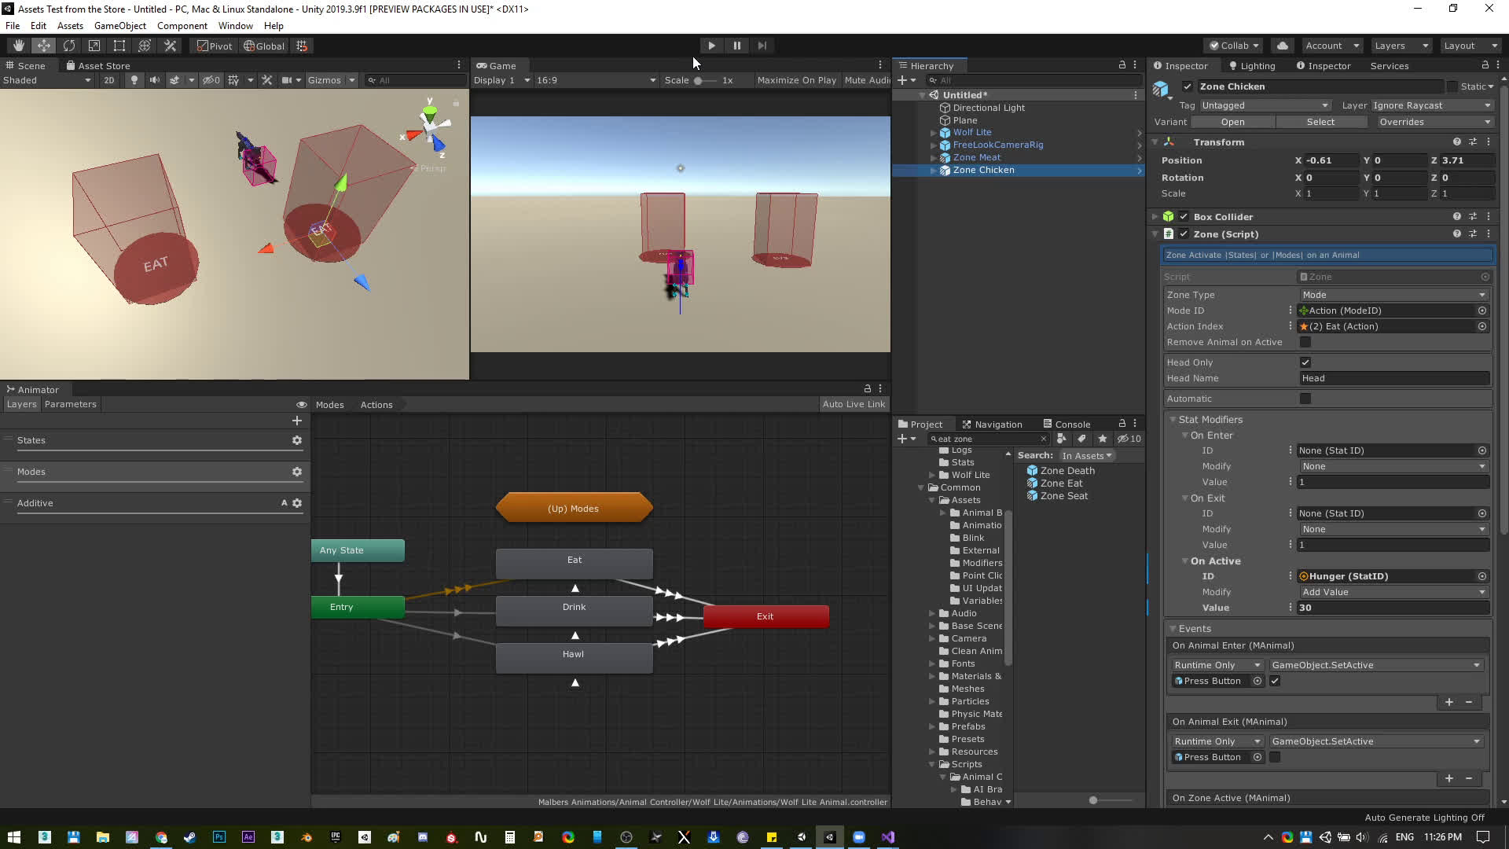This screenshot has height=849, width=1509.
Task: Click Animator layers eye icon
Action: 301,405
